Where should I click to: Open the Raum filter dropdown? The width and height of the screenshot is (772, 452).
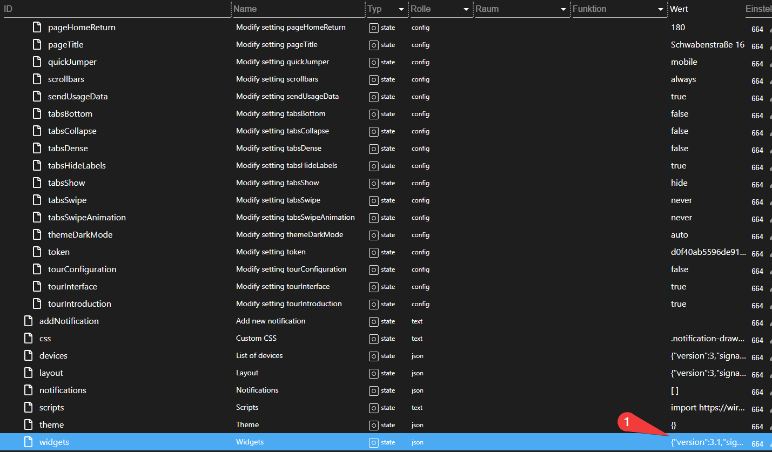click(x=563, y=9)
